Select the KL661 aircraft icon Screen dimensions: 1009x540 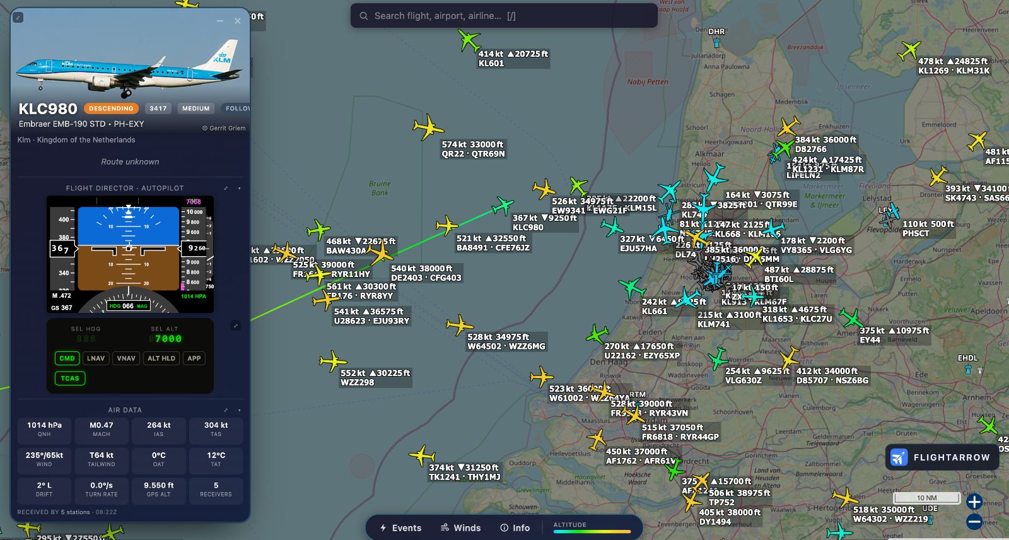coord(632,288)
